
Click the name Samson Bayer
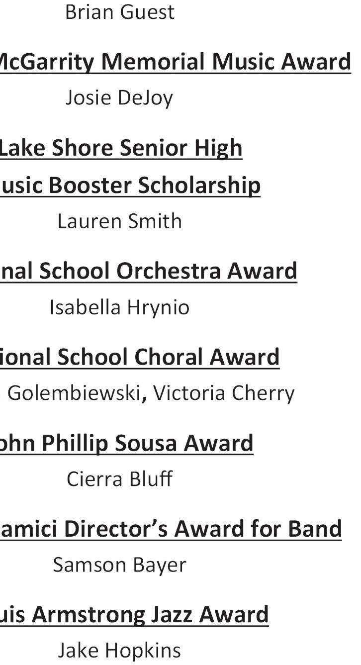pos(119,565)
